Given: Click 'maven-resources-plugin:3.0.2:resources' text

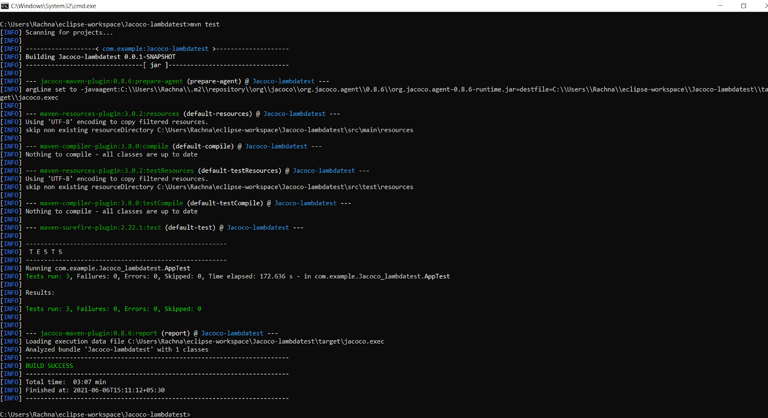Looking at the screenshot, I should click(x=109, y=114).
